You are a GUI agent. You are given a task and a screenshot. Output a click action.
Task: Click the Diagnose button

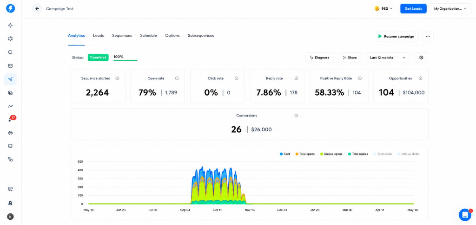[x=319, y=58]
